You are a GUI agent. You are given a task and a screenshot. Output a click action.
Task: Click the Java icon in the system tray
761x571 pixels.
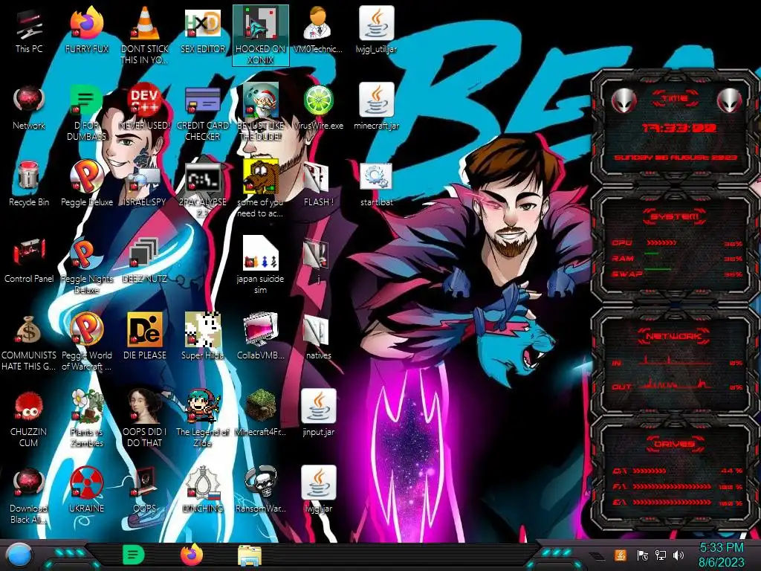(x=621, y=555)
